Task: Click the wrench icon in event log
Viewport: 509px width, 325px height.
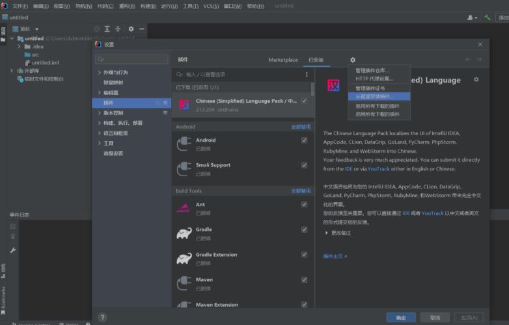Action: pyautogui.click(x=13, y=250)
